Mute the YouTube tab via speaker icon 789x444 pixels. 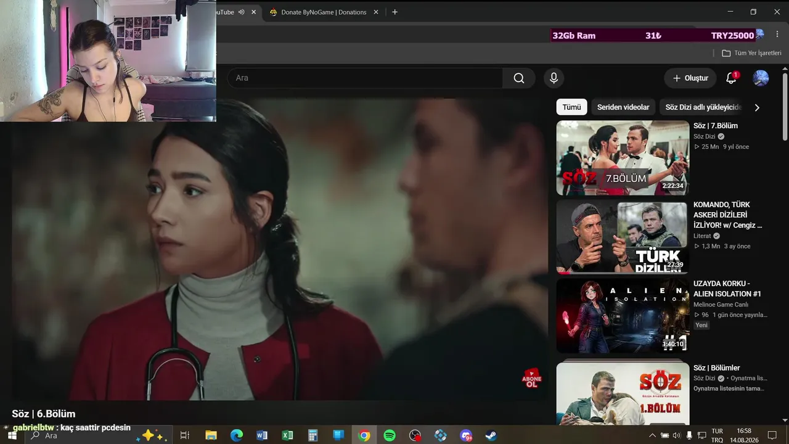click(241, 12)
